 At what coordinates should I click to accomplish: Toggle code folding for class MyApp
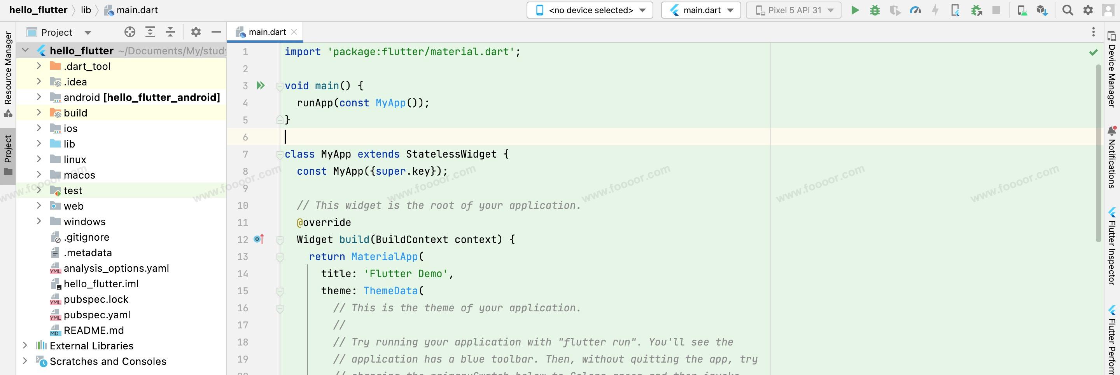280,155
